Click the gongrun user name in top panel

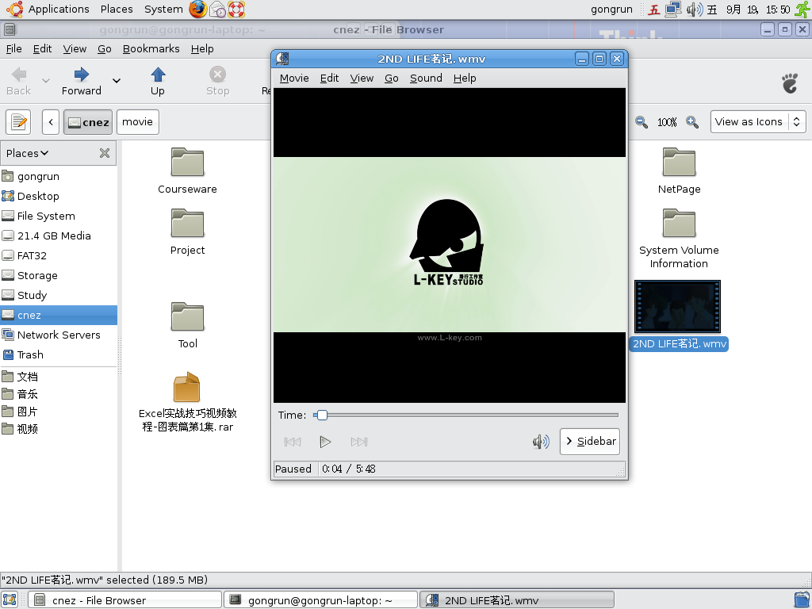point(611,10)
